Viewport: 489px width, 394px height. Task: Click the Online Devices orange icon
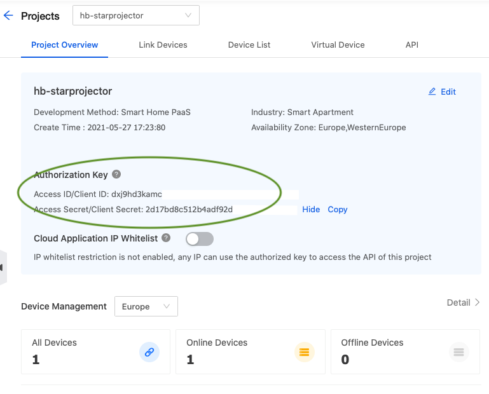pyautogui.click(x=304, y=351)
